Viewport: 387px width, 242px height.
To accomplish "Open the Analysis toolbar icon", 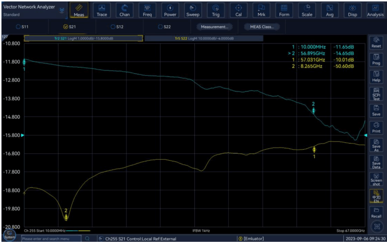I will [x=375, y=10].
